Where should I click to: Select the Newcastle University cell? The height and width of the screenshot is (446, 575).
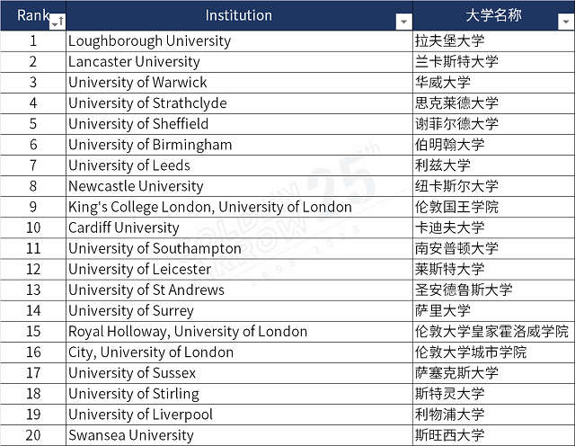pos(239,186)
